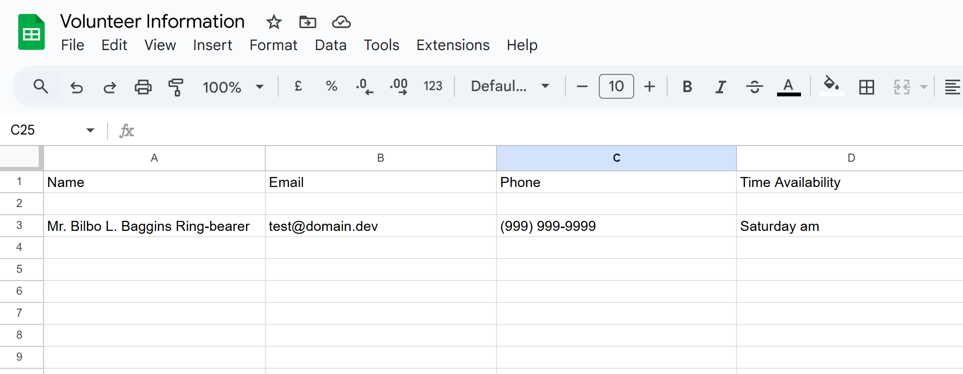Click the undo arrow icon

[x=76, y=87]
